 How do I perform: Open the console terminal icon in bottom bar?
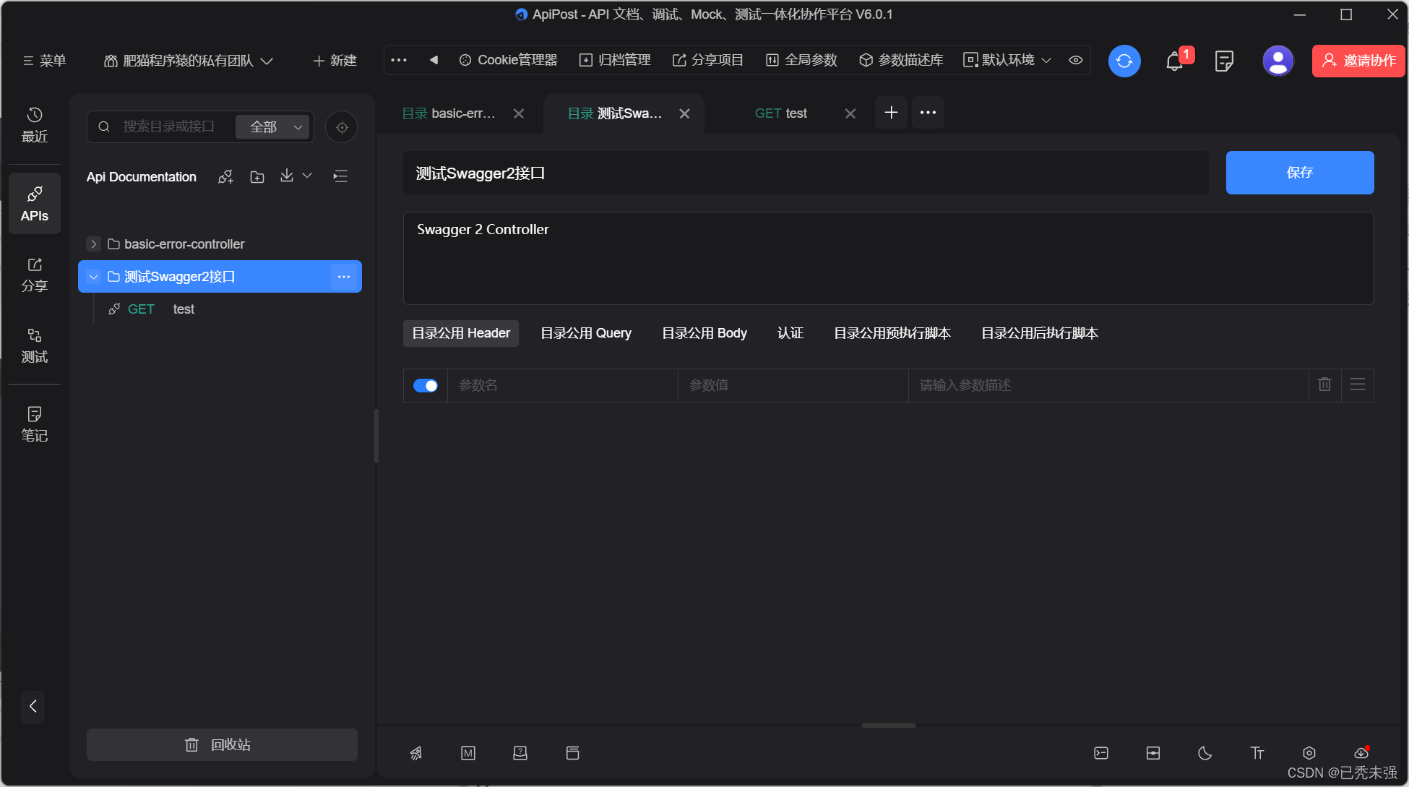(1101, 753)
